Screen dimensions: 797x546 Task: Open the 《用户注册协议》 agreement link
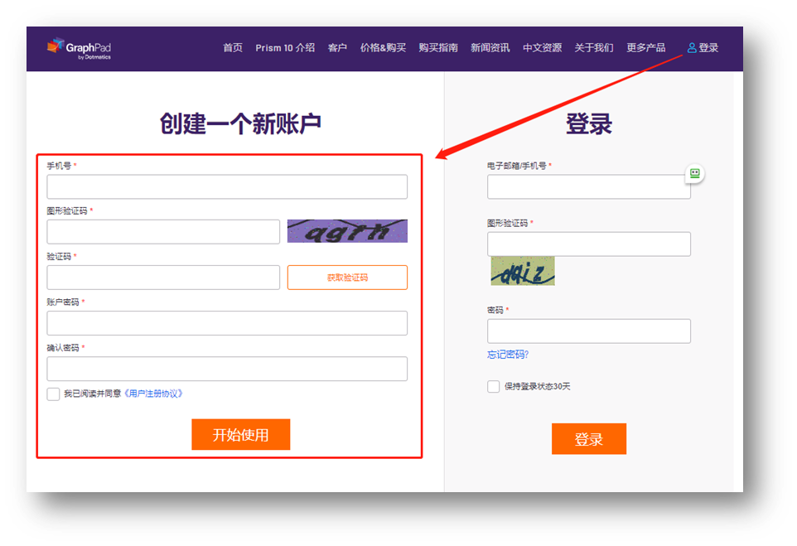point(154,394)
